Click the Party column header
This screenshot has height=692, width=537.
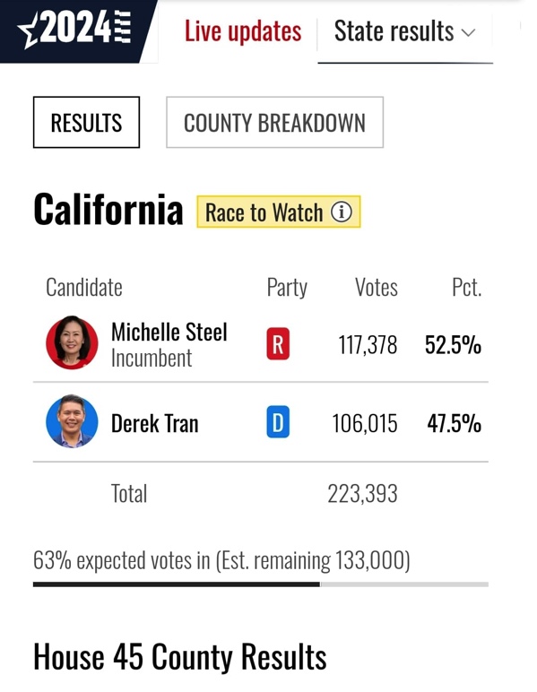point(287,289)
